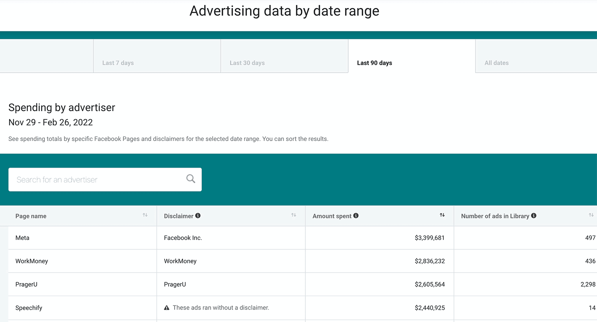This screenshot has height=322, width=597.
Task: Sort by Disclaimer arrows icon
Action: [294, 215]
